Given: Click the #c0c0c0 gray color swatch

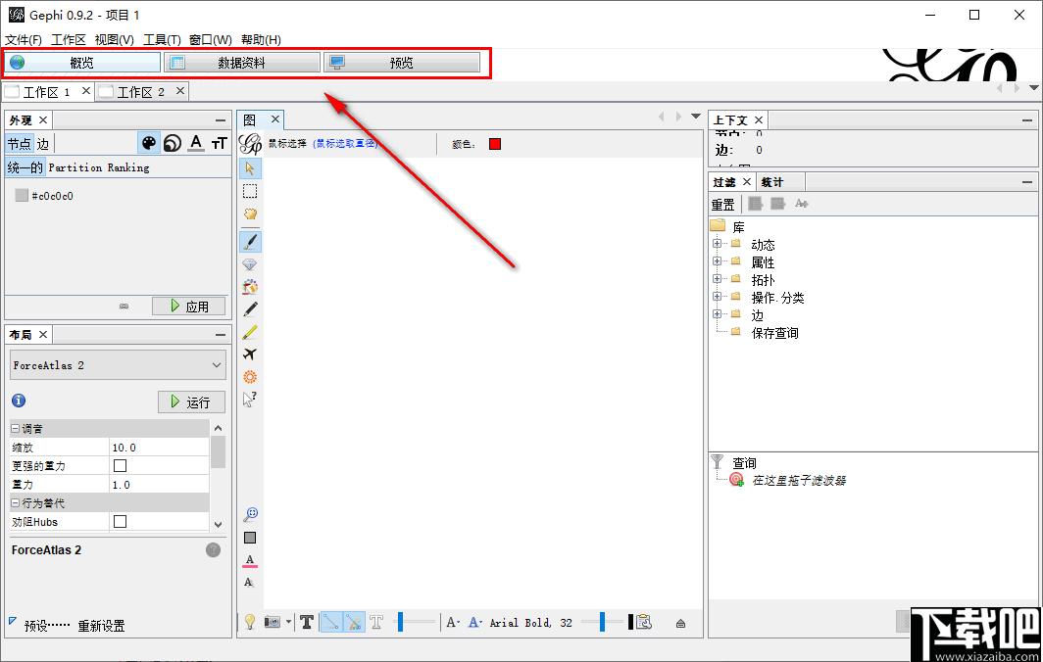Looking at the screenshot, I should tap(22, 196).
